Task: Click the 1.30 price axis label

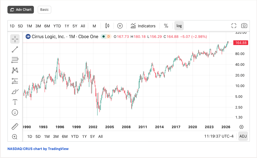Action: tap(239, 117)
